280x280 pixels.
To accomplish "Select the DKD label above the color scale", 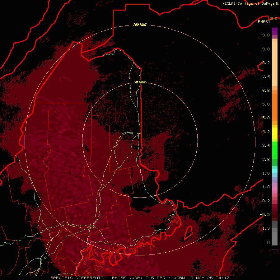I will [x=273, y=18].
